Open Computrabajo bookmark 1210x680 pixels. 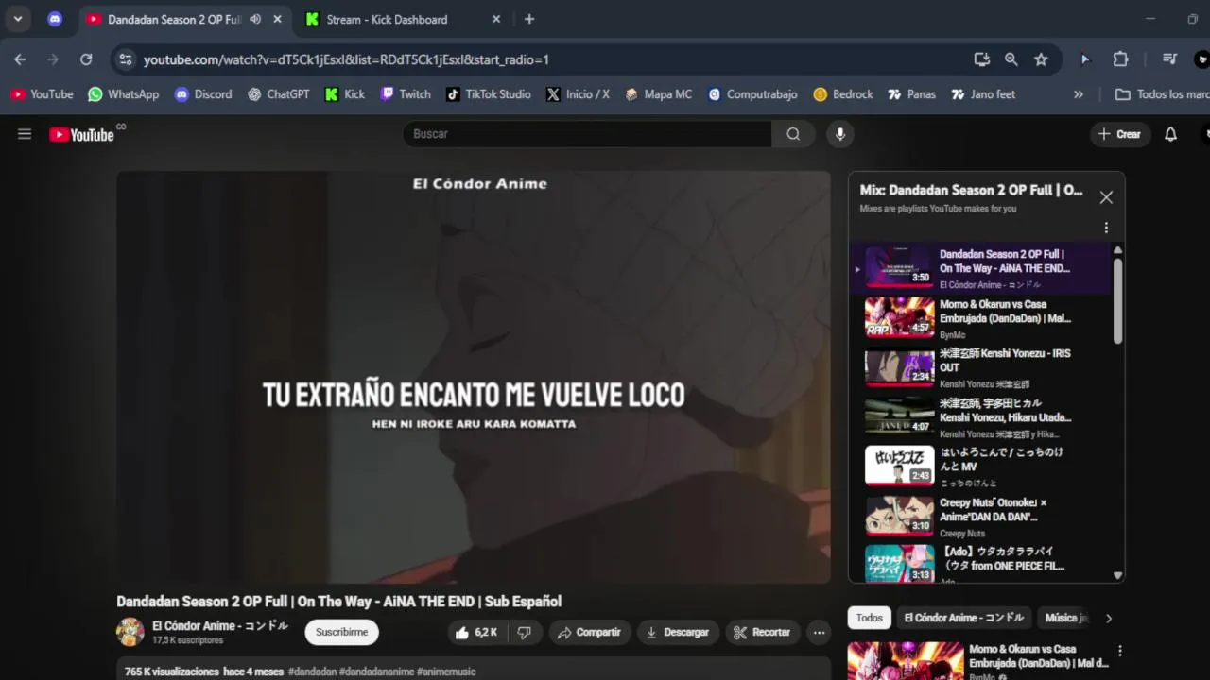point(753,94)
